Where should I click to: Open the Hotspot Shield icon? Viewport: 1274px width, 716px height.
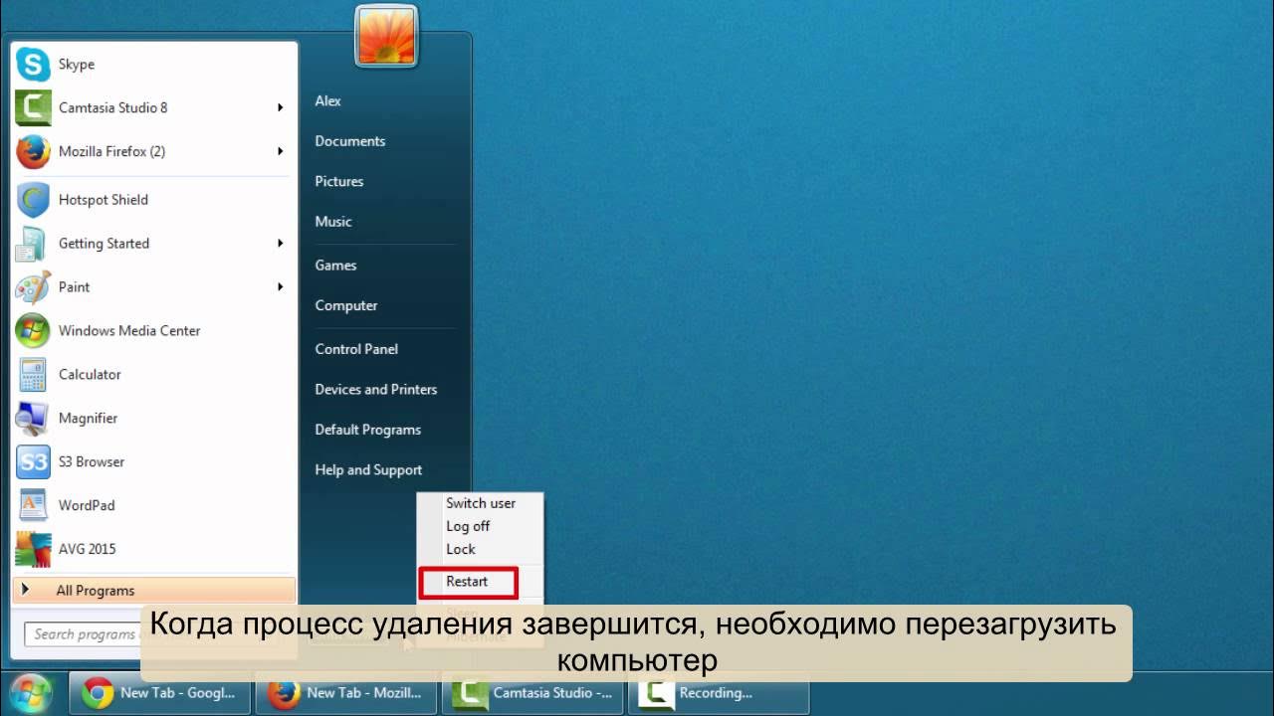coord(34,200)
